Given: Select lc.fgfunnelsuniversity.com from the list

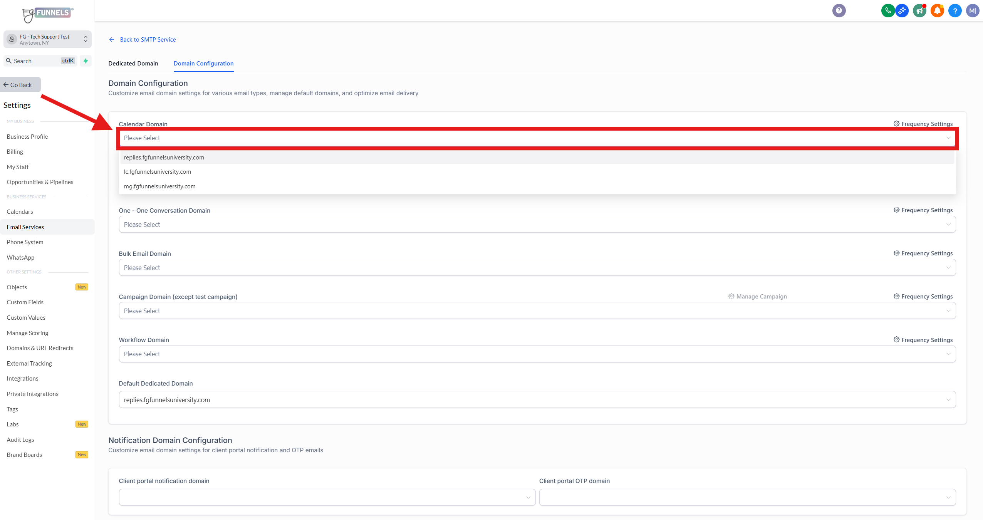Looking at the screenshot, I should click(x=158, y=172).
